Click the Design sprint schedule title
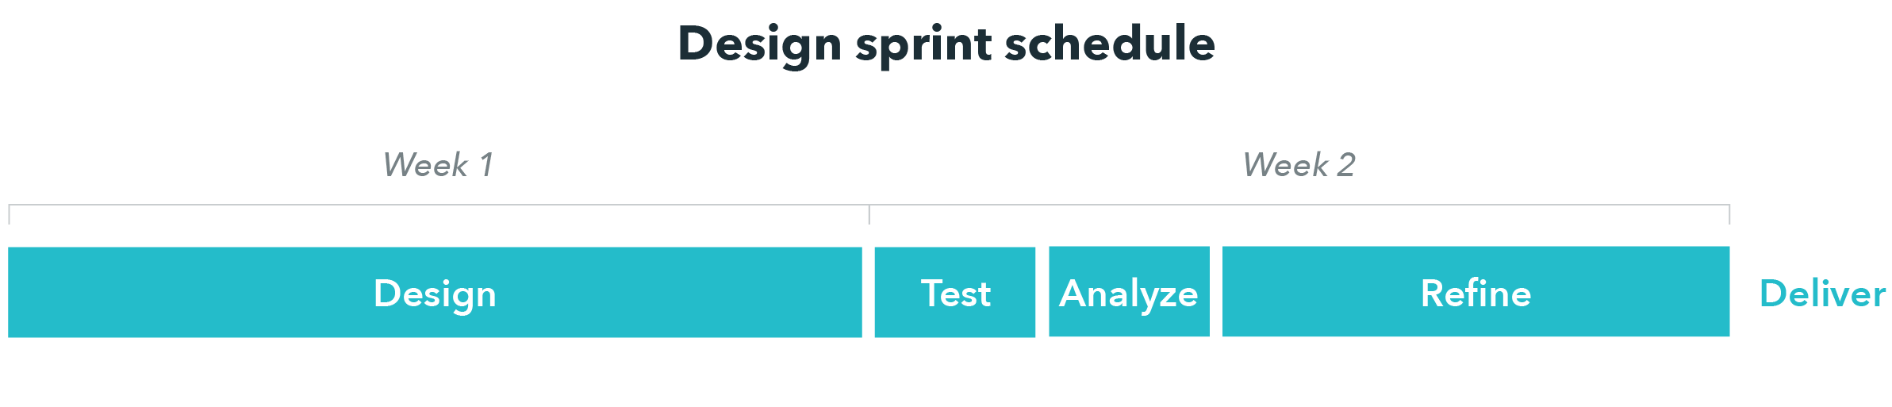The width and height of the screenshot is (1892, 407). pyautogui.click(x=946, y=44)
